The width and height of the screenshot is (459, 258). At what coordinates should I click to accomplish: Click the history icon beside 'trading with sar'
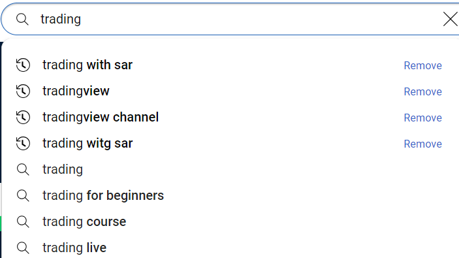[23, 65]
